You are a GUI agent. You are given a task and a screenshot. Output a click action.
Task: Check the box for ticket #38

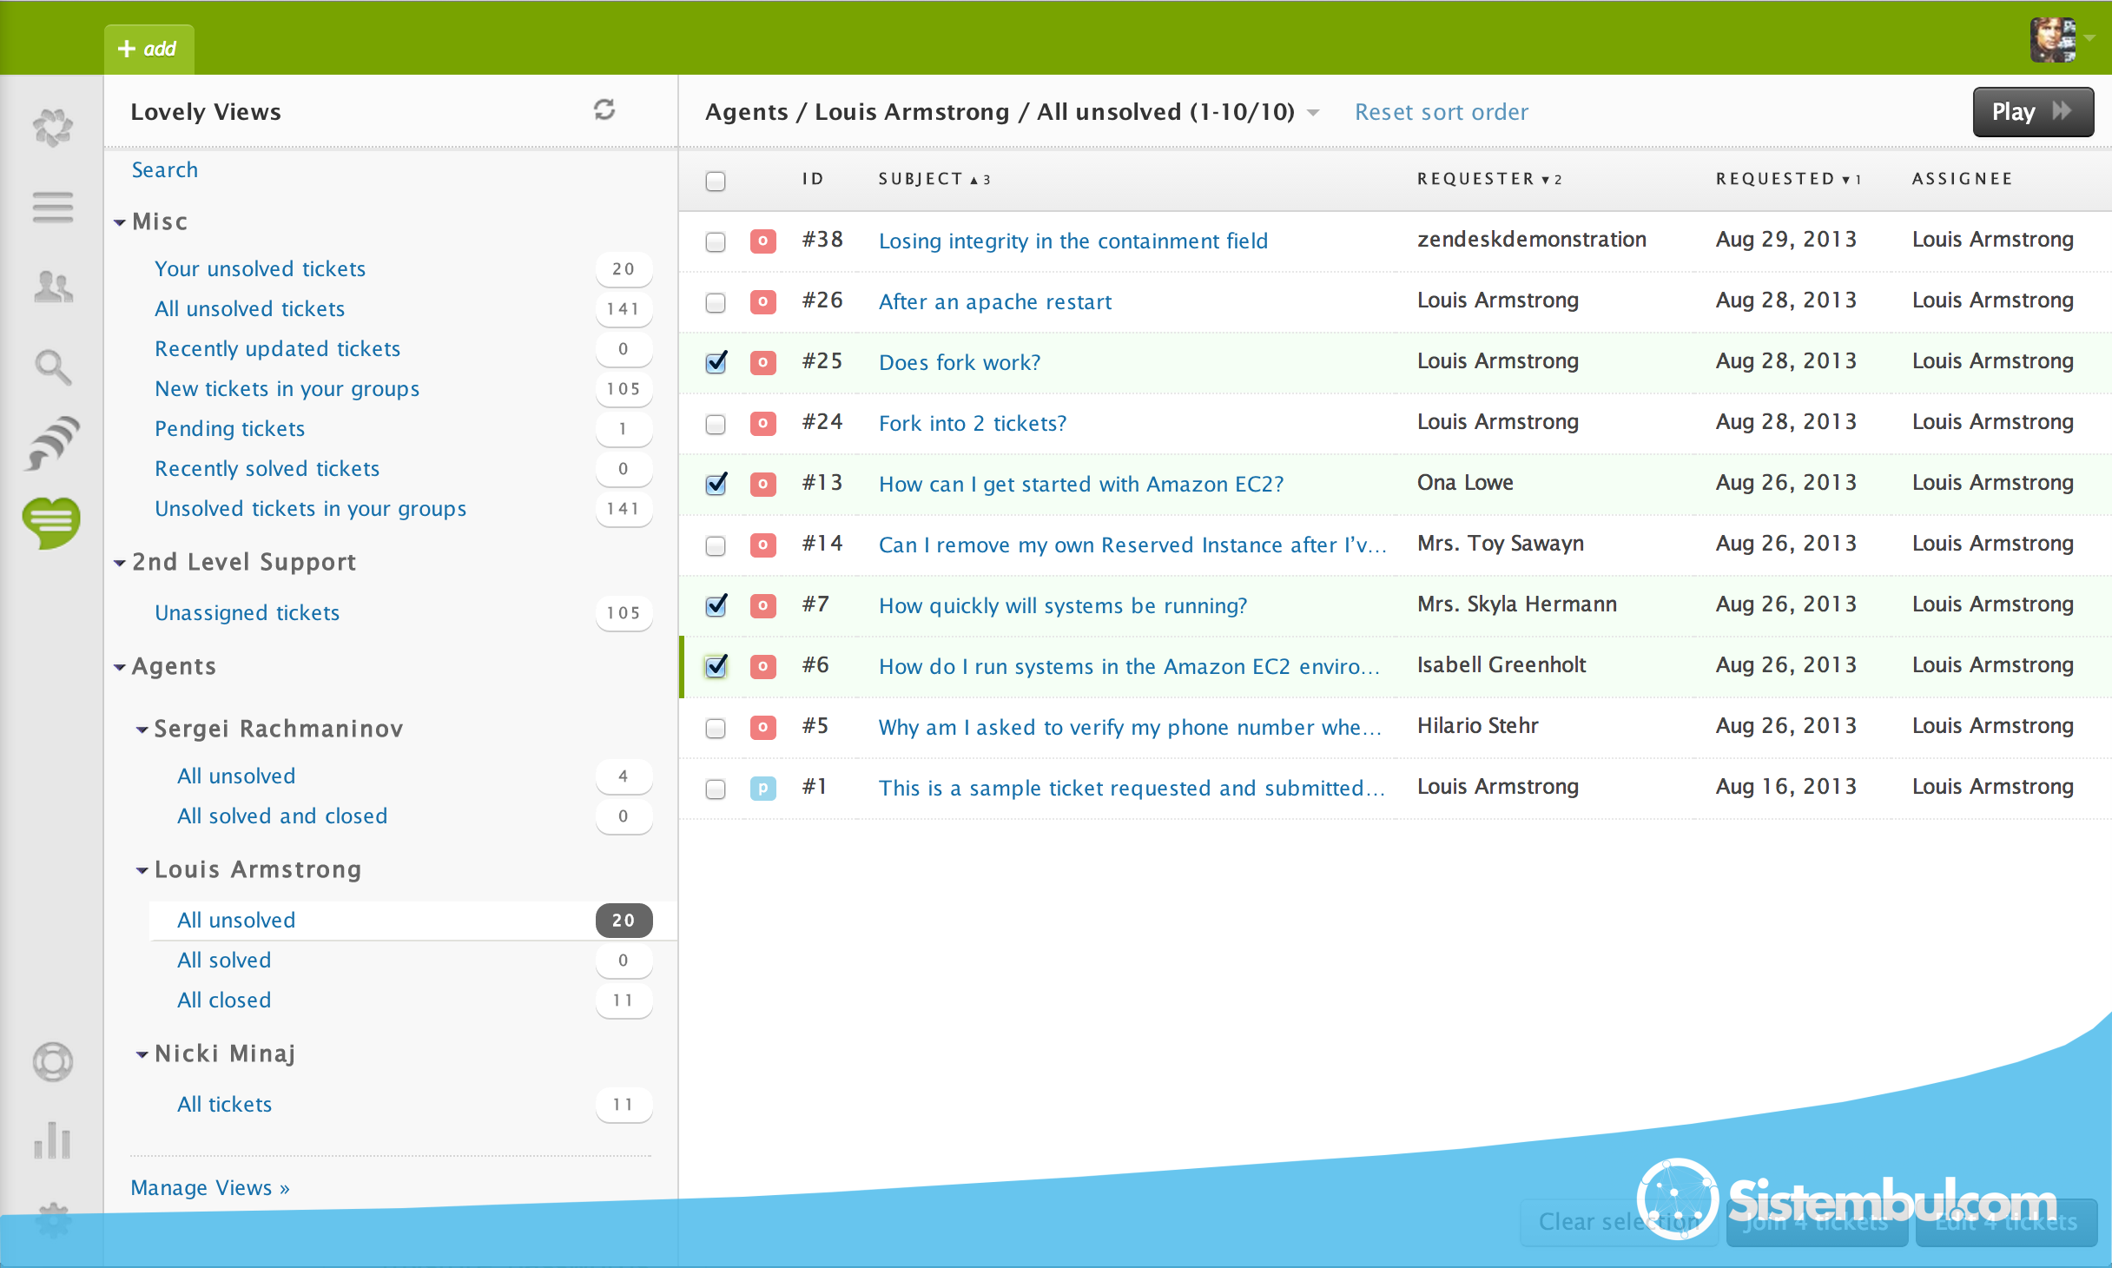point(716,241)
